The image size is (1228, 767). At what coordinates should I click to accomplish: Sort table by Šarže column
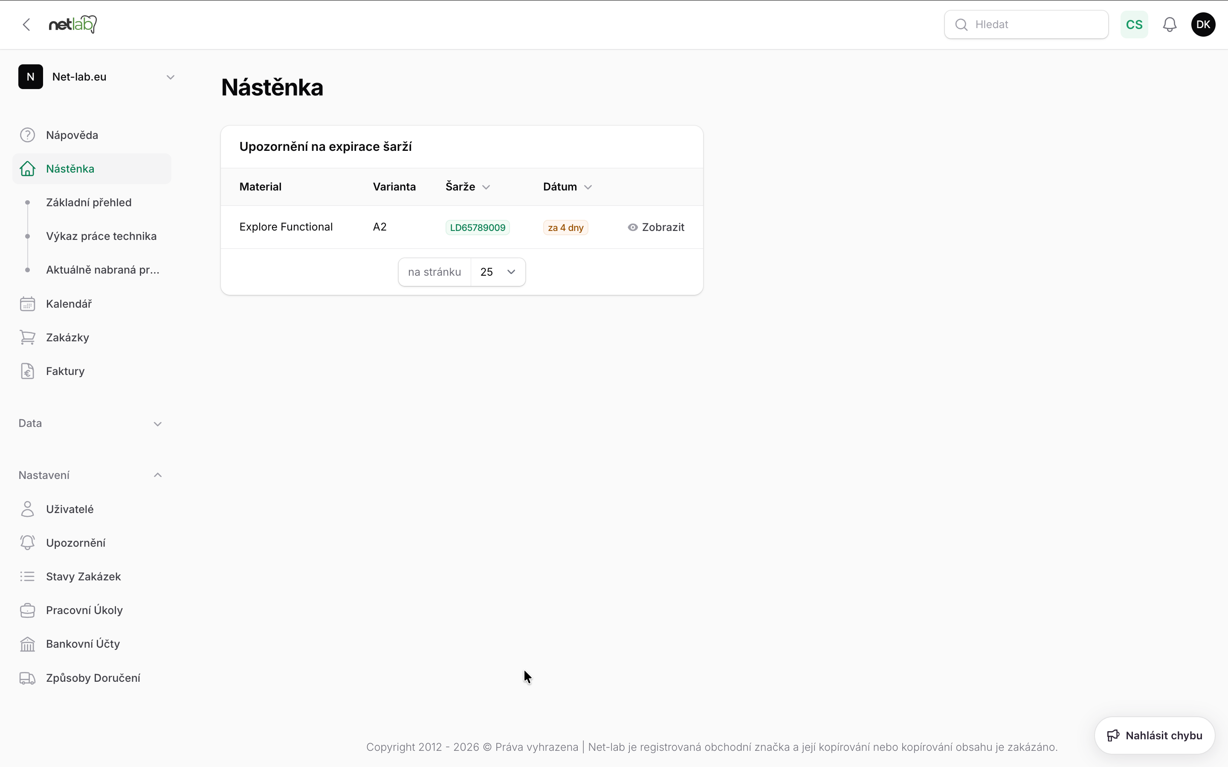(467, 187)
